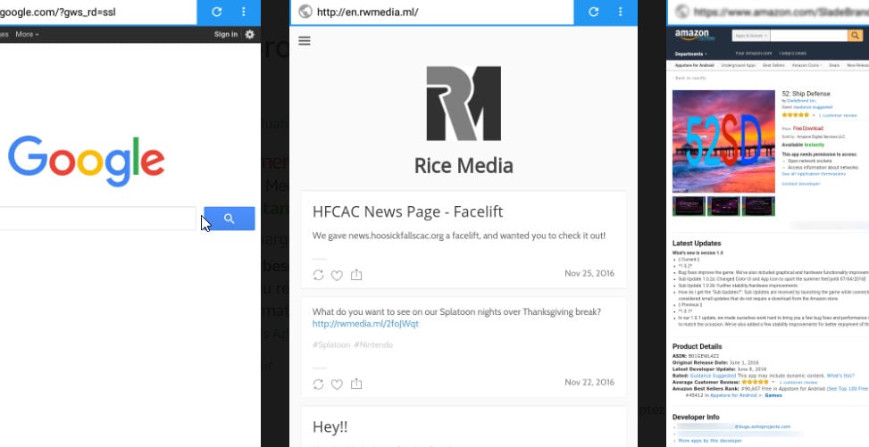869x447 pixels.
Task: Like the HFCAC News Page post with heart
Action: (337, 276)
